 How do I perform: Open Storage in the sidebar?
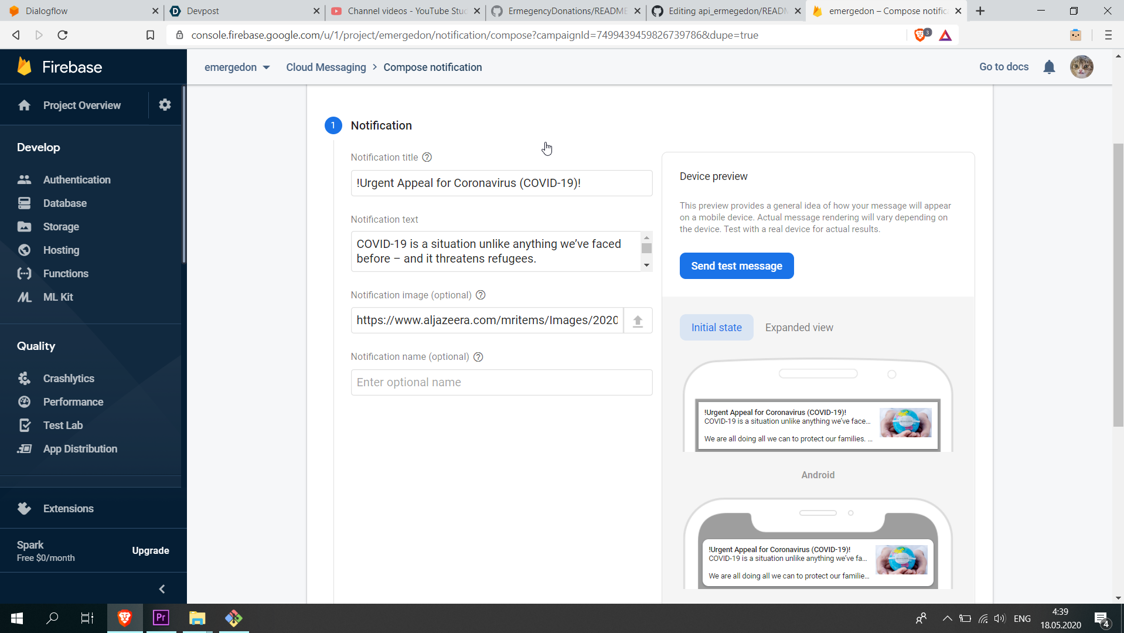61,227
